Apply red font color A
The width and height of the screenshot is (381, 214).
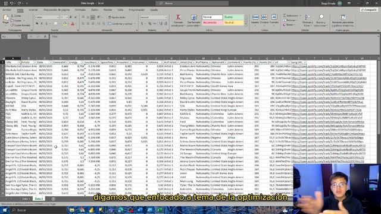click(x=73, y=24)
